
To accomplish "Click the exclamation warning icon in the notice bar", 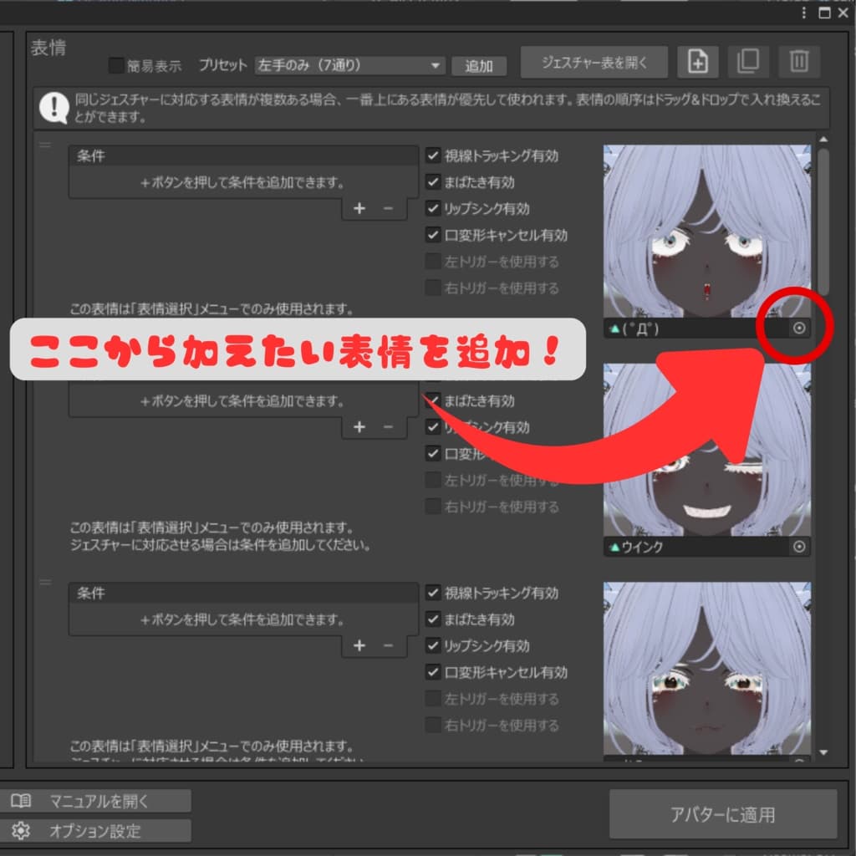I will [x=53, y=106].
